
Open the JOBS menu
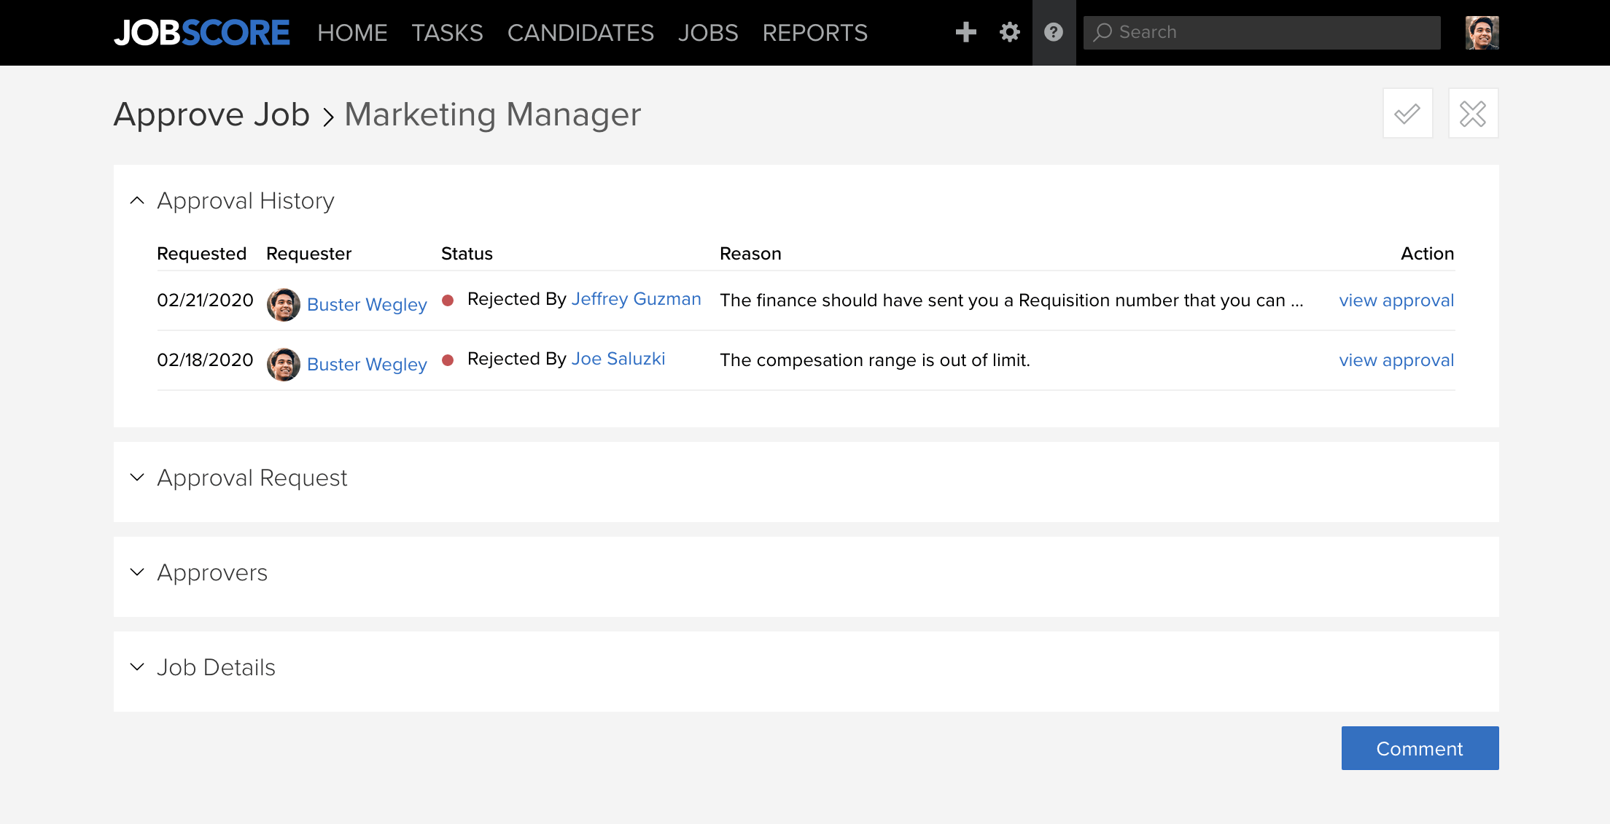click(708, 33)
